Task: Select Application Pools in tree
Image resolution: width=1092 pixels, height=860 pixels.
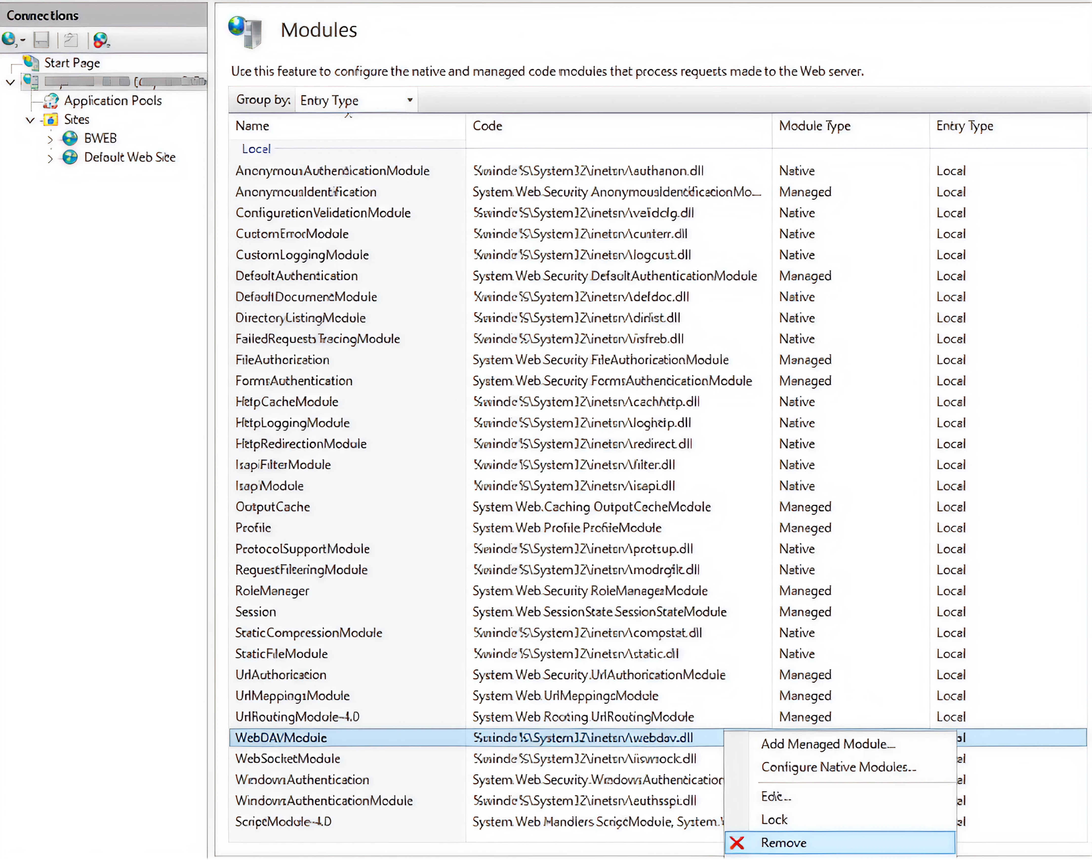Action: pyautogui.click(x=113, y=101)
